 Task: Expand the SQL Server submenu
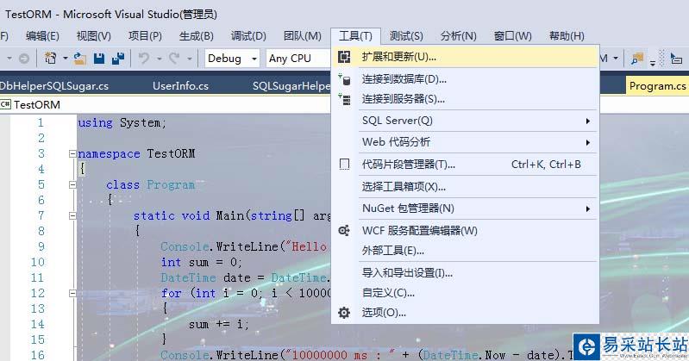click(x=588, y=121)
